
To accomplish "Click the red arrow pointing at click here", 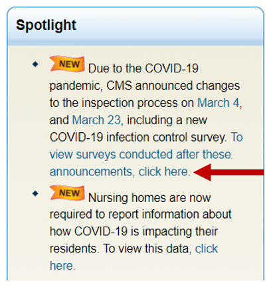I will pos(228,172).
